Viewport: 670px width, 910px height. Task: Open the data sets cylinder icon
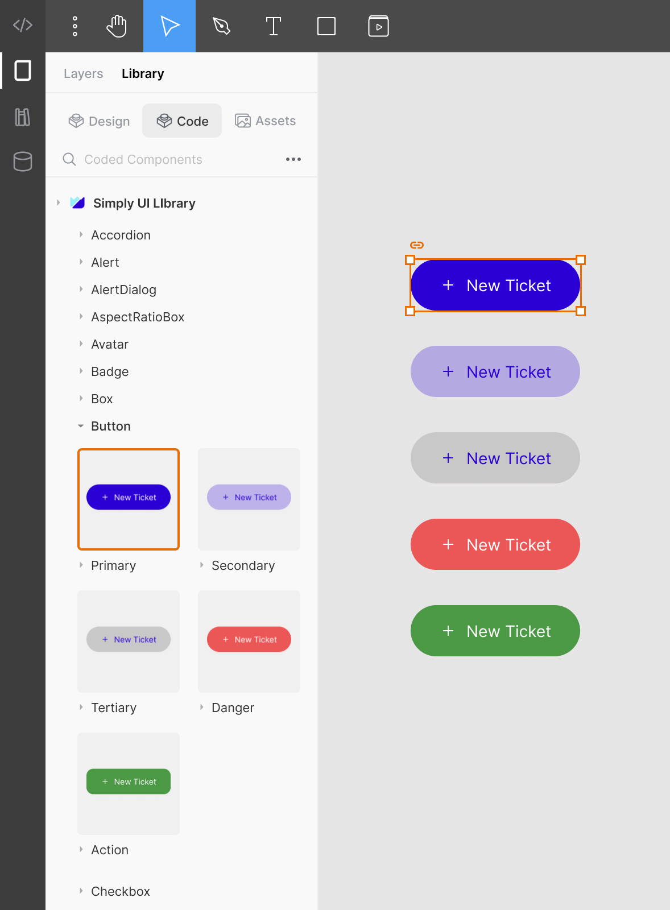pyautogui.click(x=23, y=162)
